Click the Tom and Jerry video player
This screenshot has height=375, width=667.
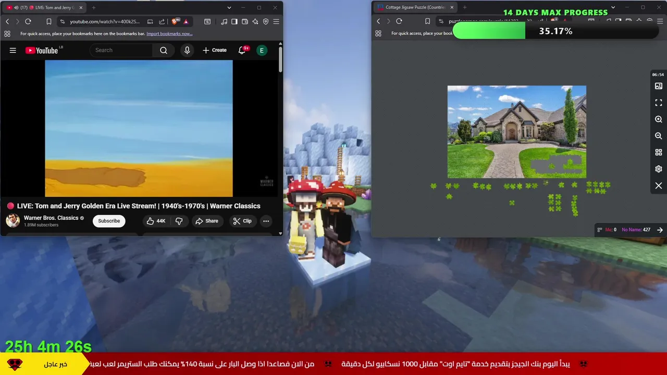[139, 128]
